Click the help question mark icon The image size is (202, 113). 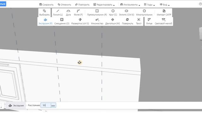click(200, 4)
